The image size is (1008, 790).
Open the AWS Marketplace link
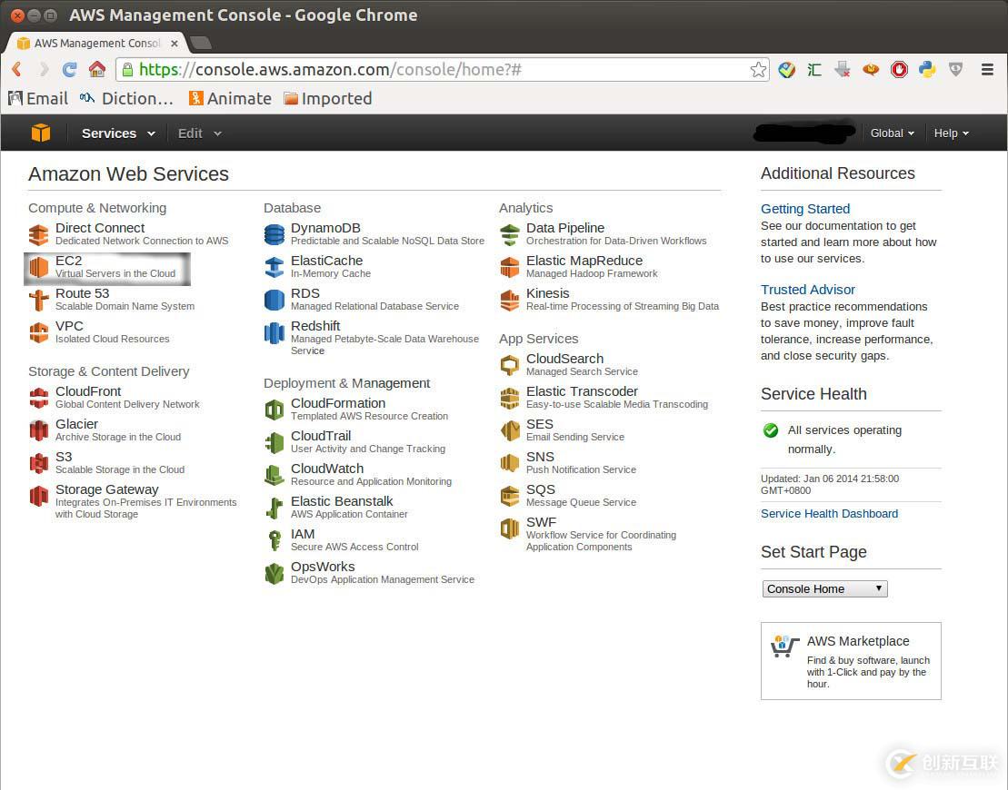click(x=857, y=641)
